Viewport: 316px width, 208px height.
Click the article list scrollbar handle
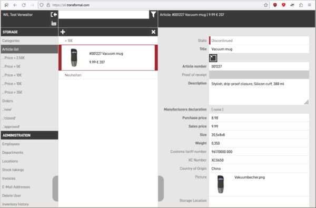(x=161, y=189)
